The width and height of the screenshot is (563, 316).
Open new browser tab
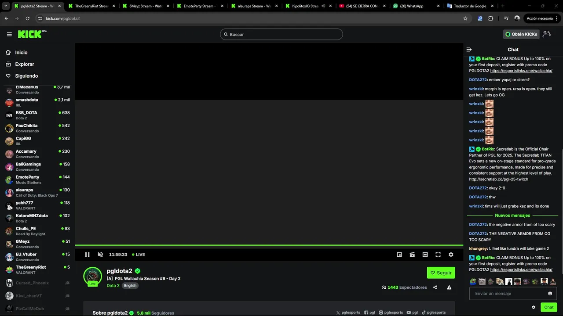click(503, 6)
